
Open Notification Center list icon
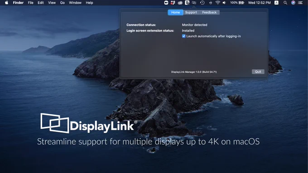coord(300,3)
